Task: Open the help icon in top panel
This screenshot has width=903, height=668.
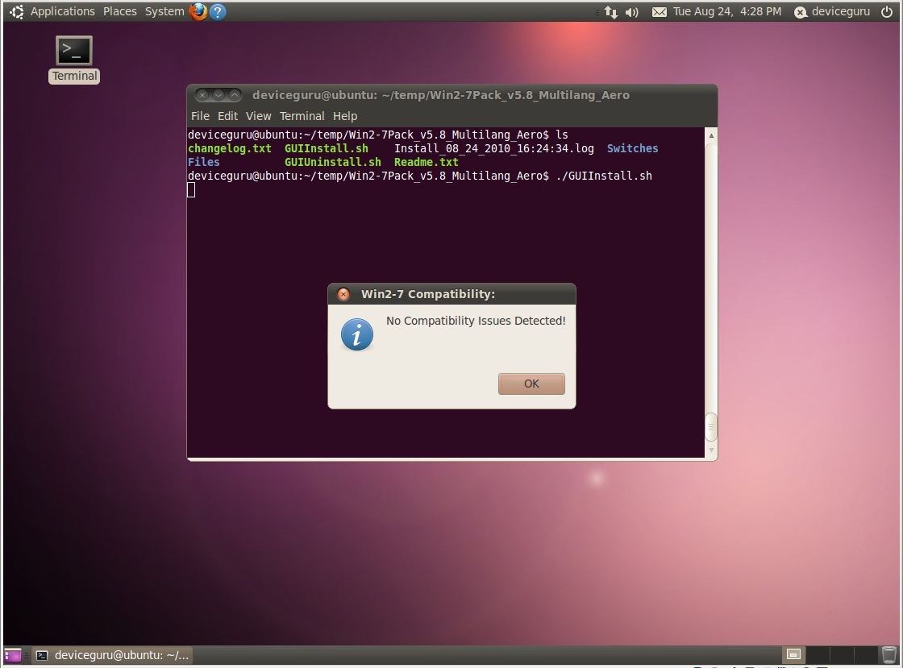Action: pos(218,11)
